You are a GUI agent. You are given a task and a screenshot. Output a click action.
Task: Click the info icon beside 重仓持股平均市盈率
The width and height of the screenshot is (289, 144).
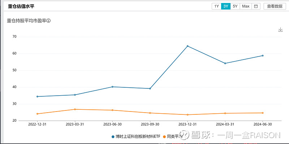tap(49, 21)
